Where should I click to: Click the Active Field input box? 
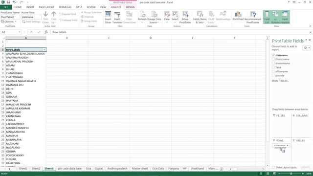[x=31, y=17]
